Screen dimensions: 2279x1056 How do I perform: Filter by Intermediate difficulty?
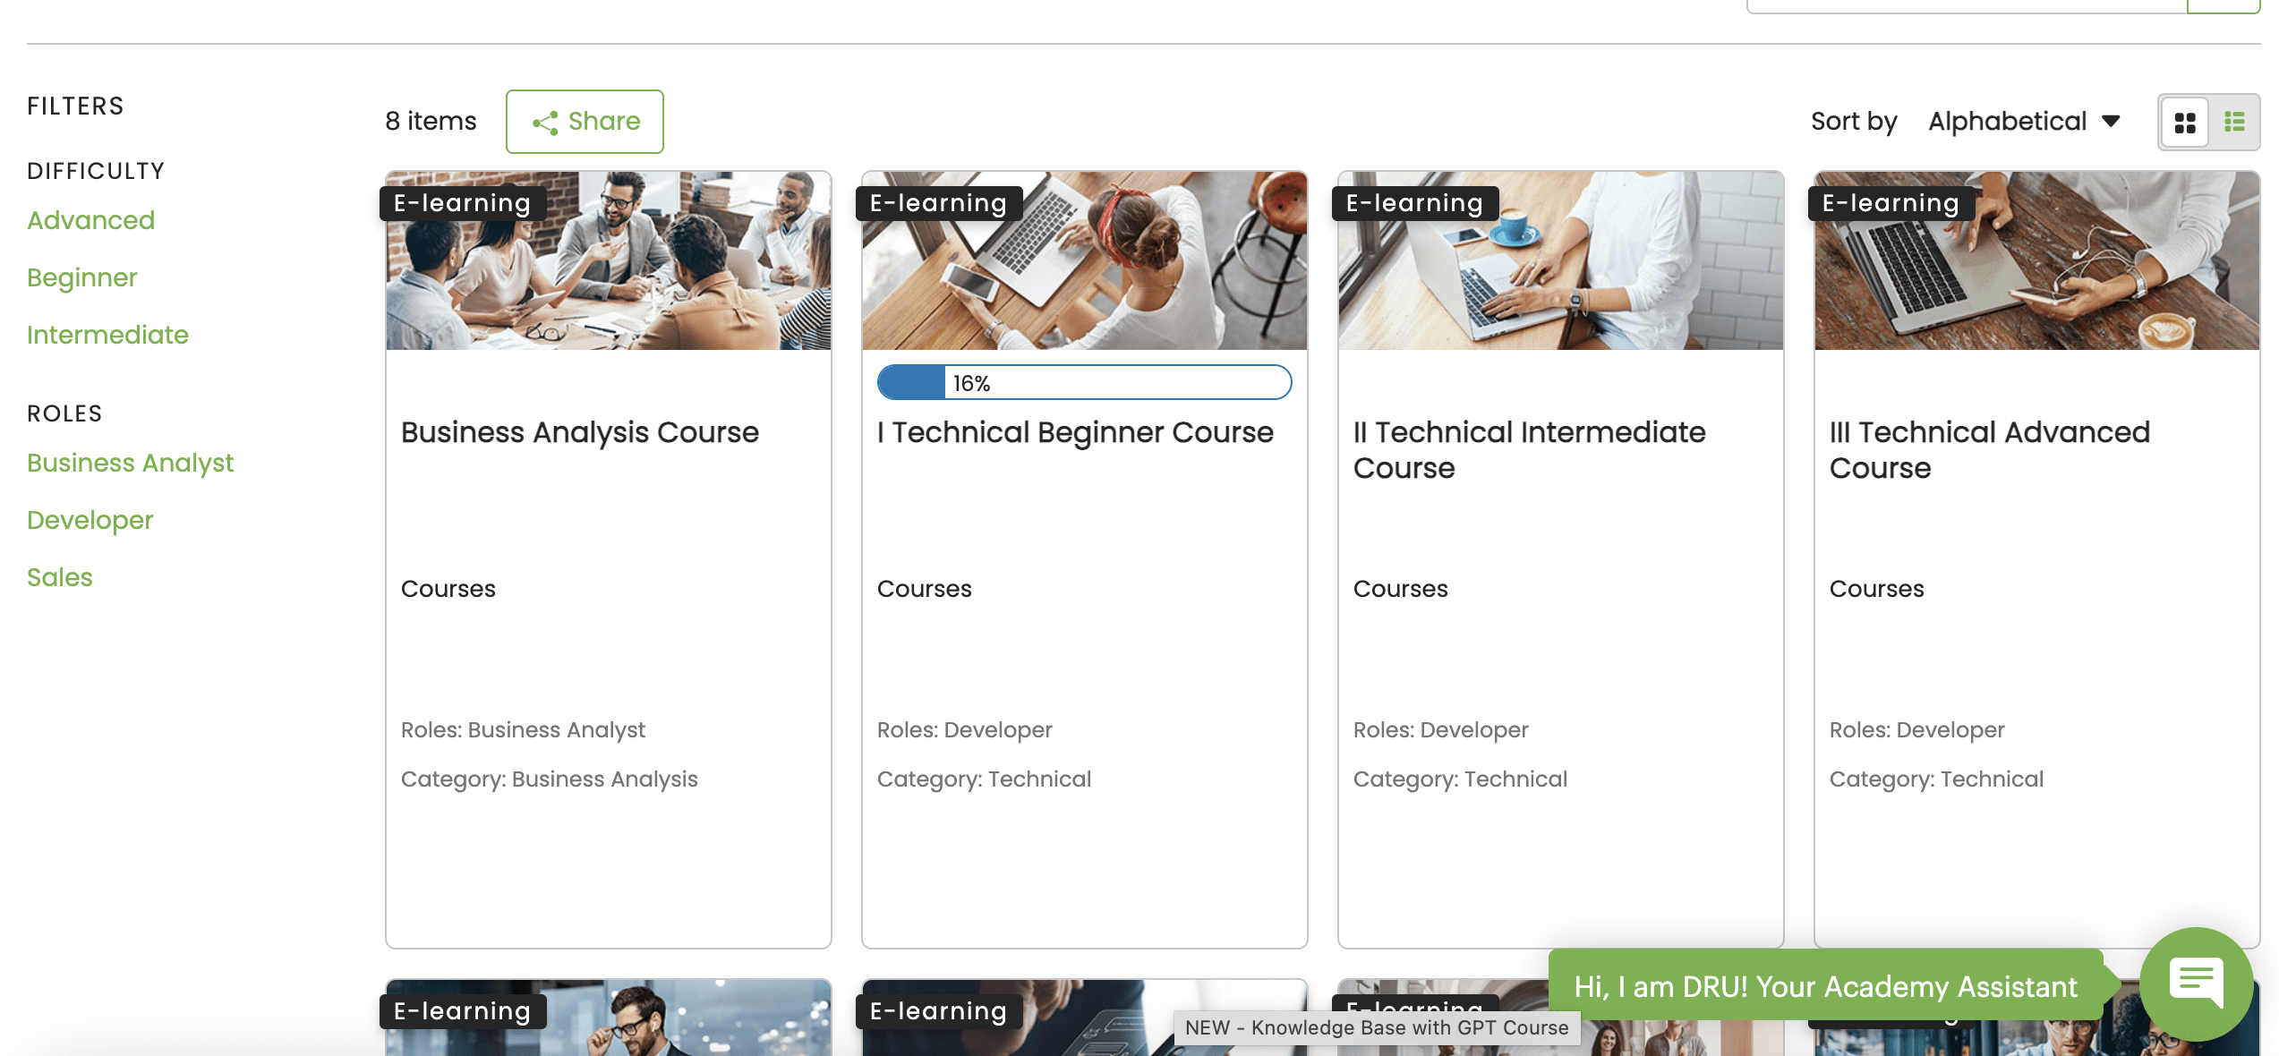coord(107,335)
